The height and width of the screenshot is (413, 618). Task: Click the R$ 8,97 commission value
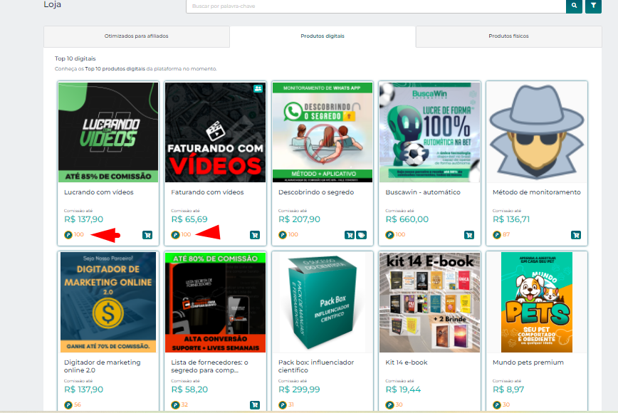tap(508, 390)
